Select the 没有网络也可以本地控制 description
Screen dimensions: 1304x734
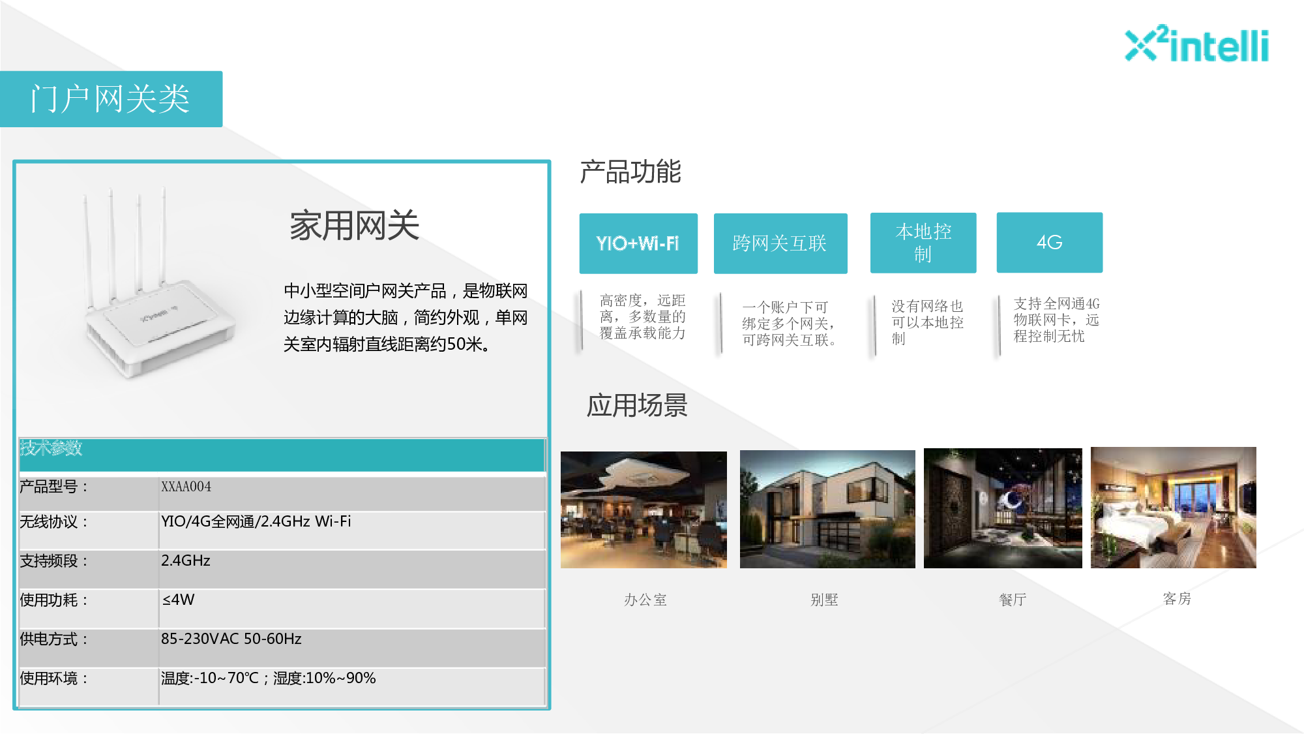[x=927, y=322]
